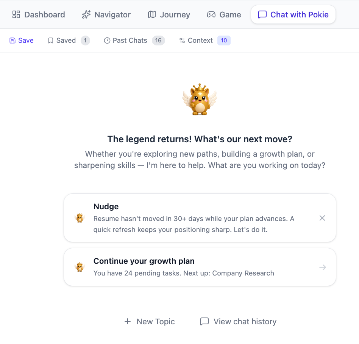Open the Continue your growth plan arrow
Viewport: 359px width, 344px height.
point(323,267)
